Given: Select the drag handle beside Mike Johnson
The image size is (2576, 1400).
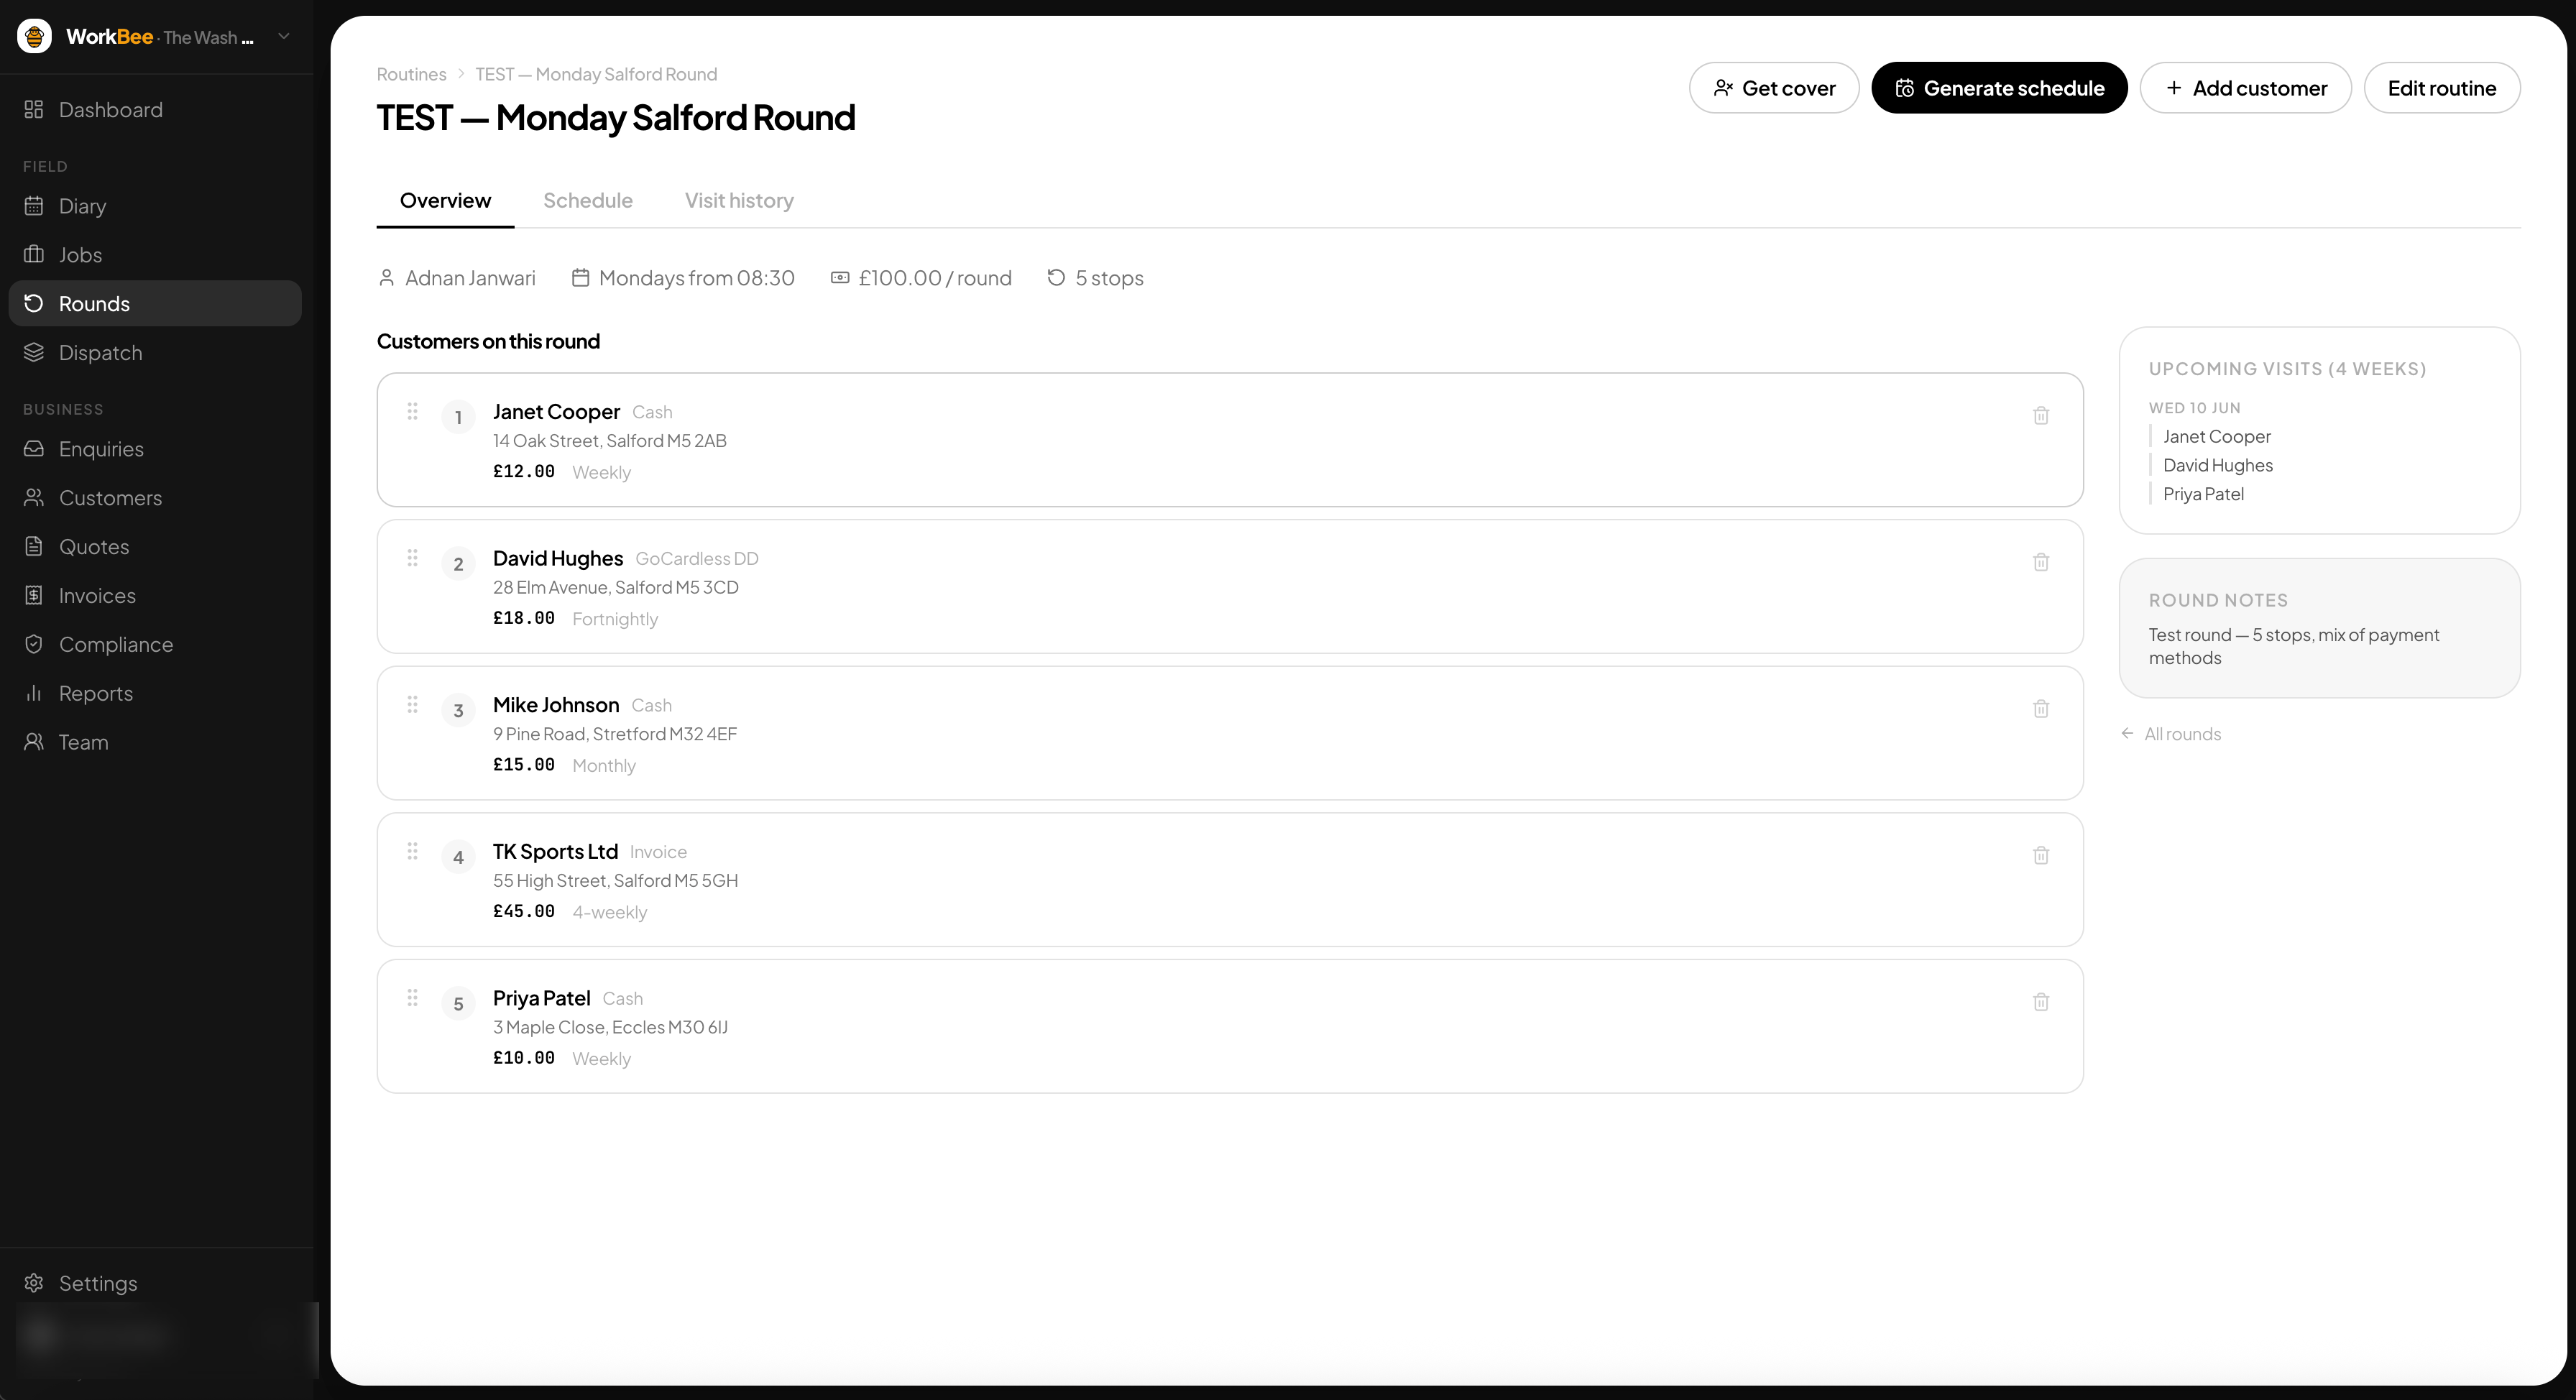Looking at the screenshot, I should 412,705.
